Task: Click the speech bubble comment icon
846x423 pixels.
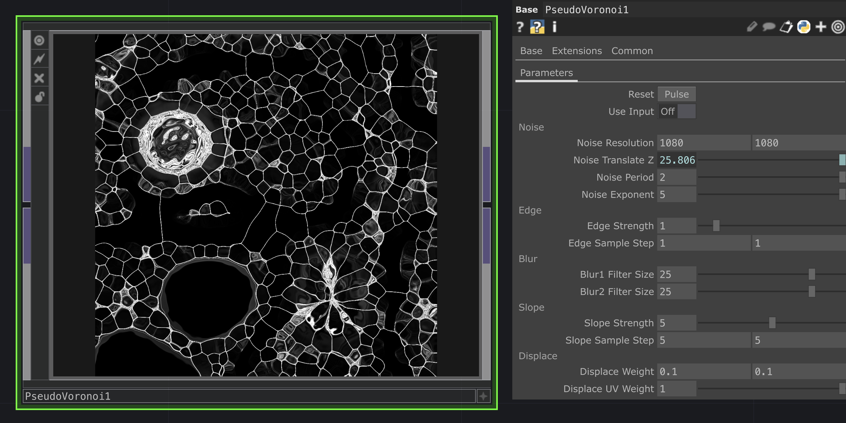Action: click(769, 27)
